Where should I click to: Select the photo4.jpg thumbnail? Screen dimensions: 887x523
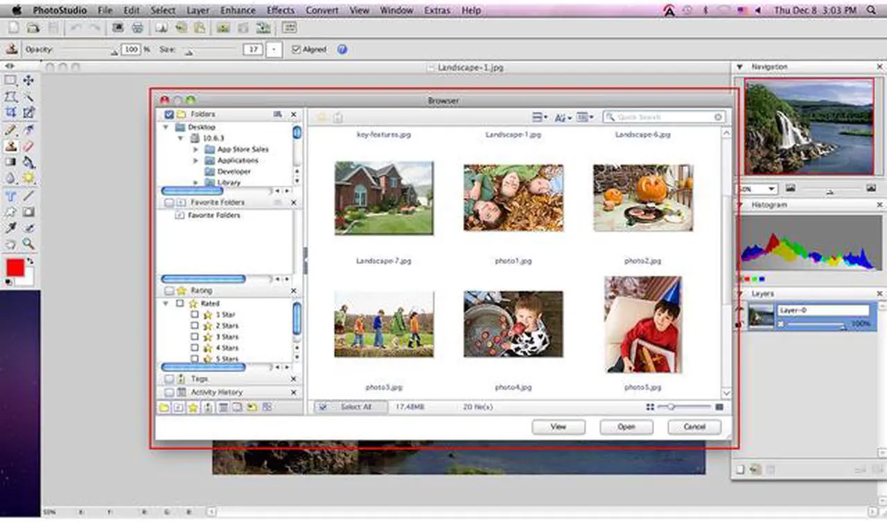(x=513, y=323)
